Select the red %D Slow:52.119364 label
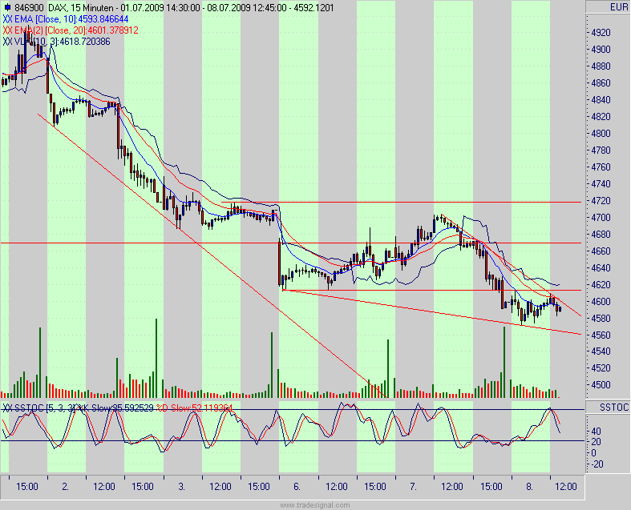The width and height of the screenshot is (631, 510). coord(195,408)
